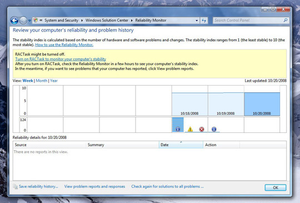The width and height of the screenshot is (300, 203).
Task: Expand arrow after System and Security
Action: 82,20
